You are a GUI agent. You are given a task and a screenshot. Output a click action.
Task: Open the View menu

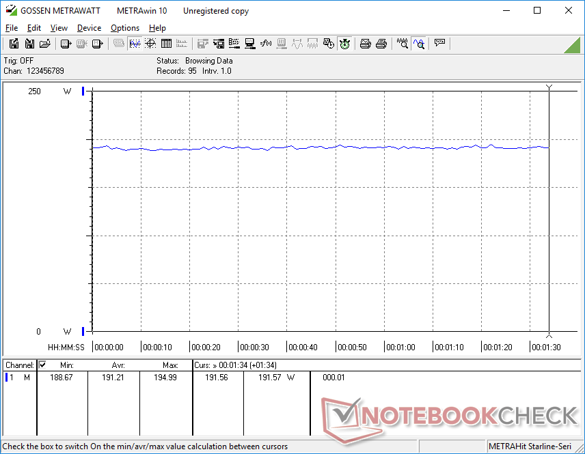tap(59, 28)
